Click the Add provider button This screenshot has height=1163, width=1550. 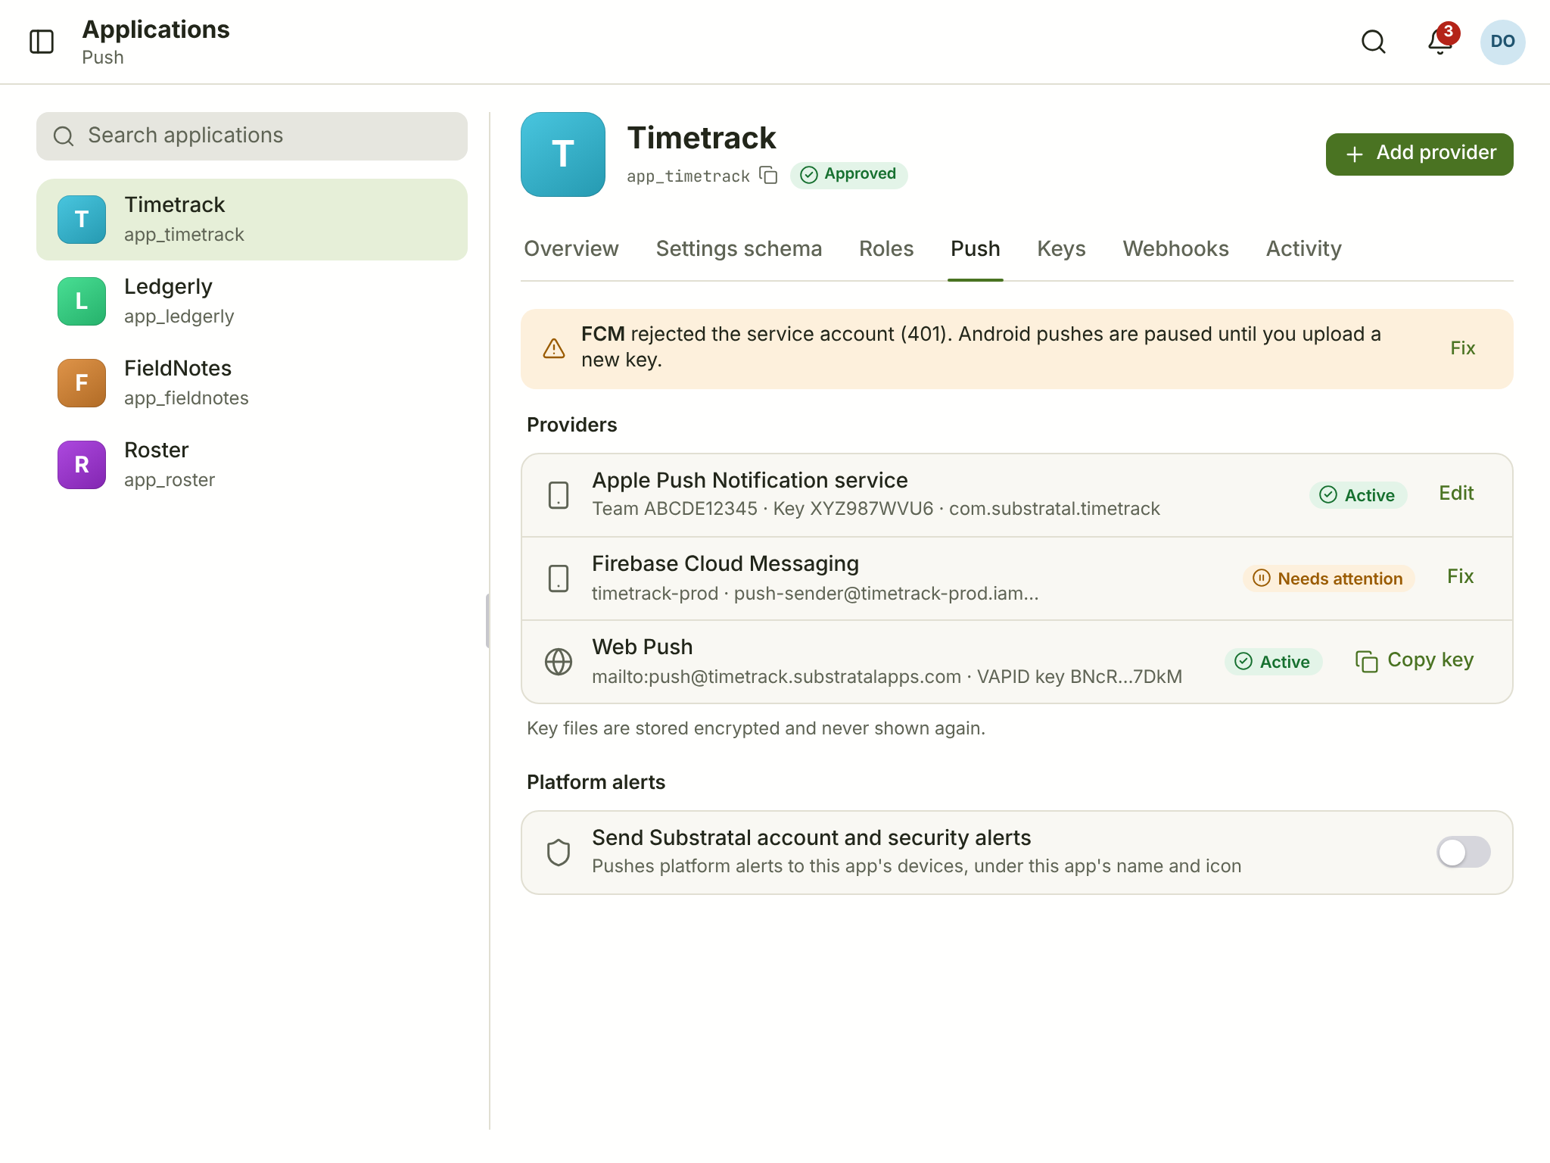[1419, 154]
